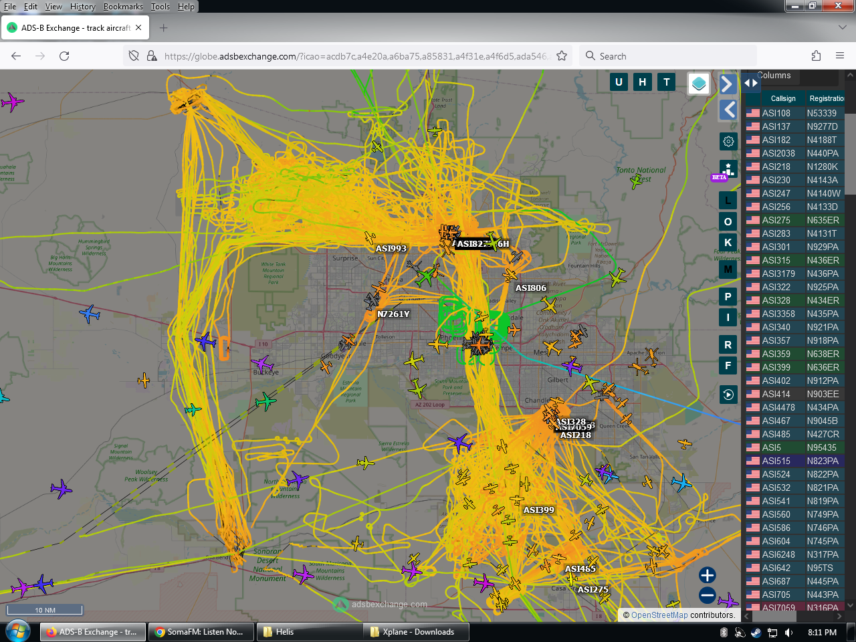Zoom in on the map
The image size is (856, 642).
[708, 575]
